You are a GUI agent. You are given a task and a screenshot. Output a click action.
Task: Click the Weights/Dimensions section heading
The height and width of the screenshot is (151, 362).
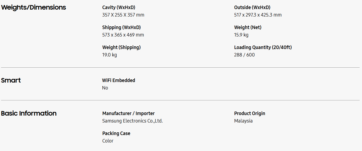point(34,7)
